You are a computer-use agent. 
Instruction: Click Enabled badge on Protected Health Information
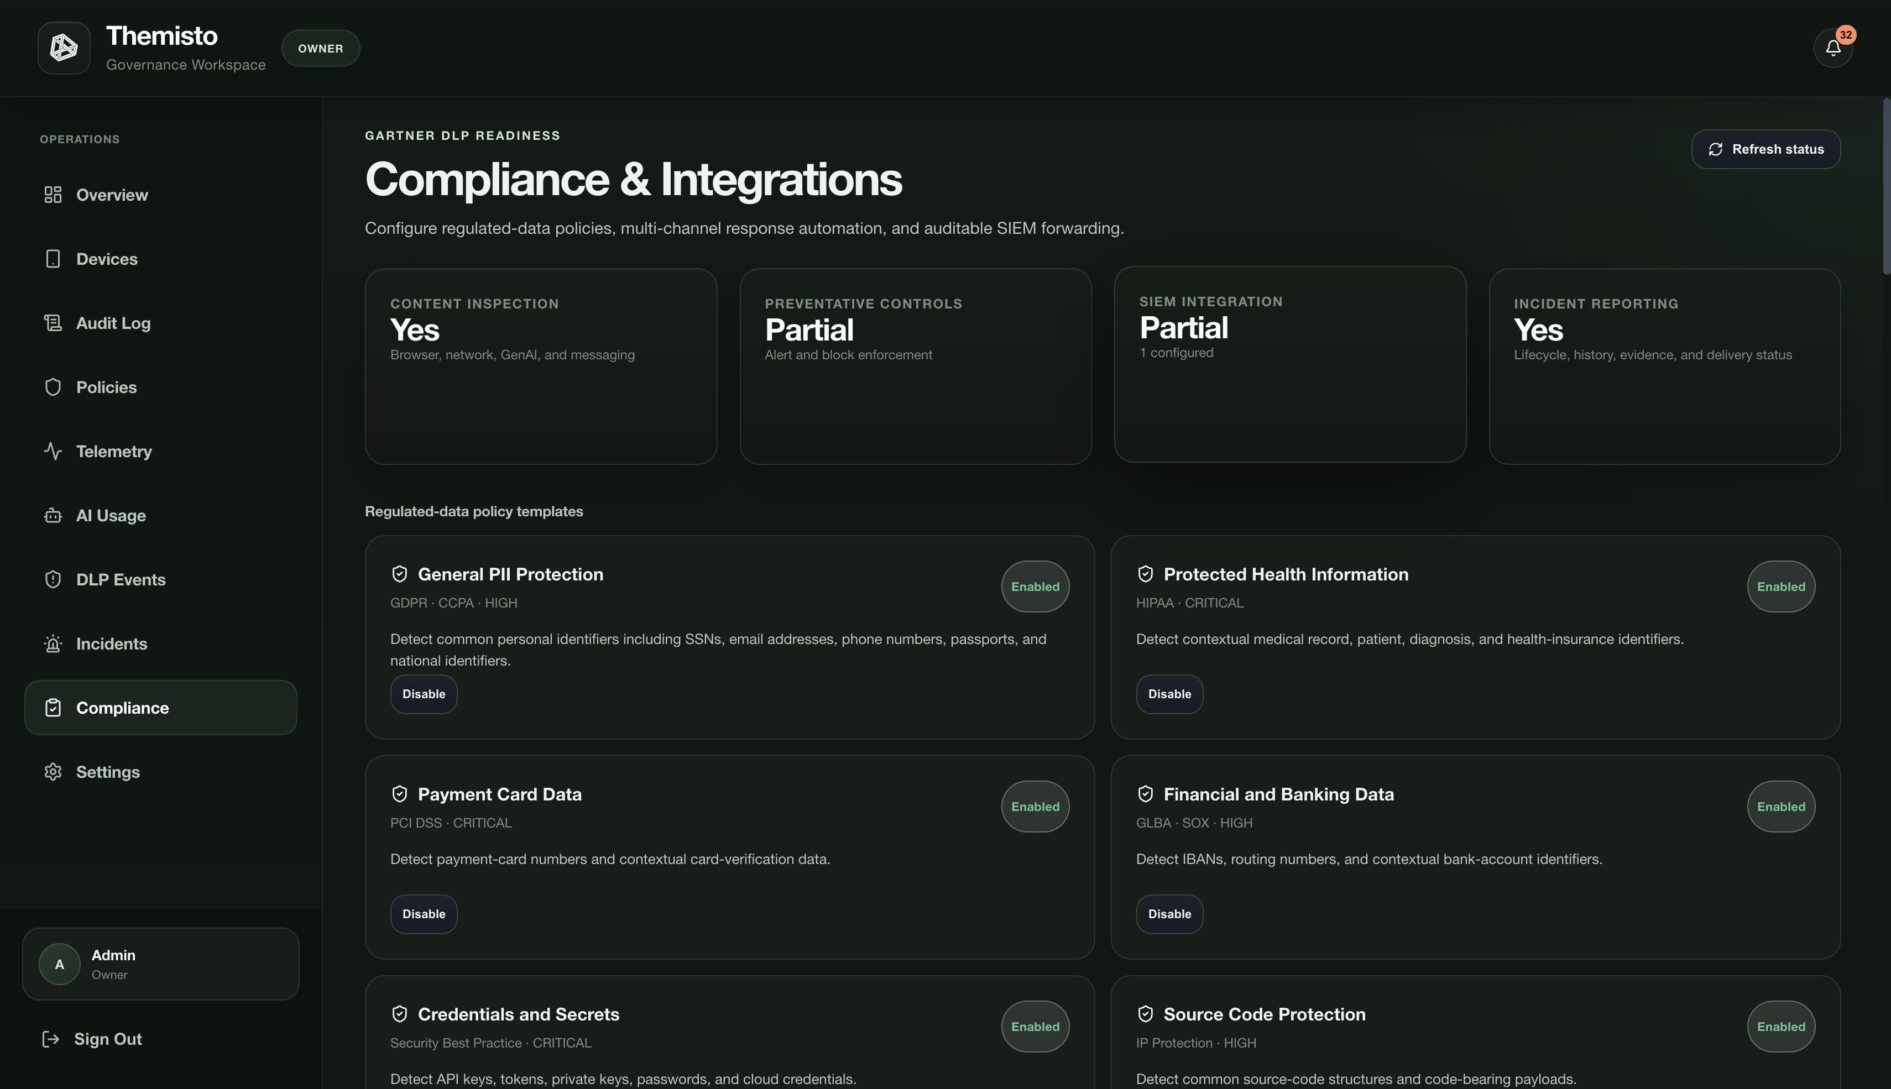1781,587
